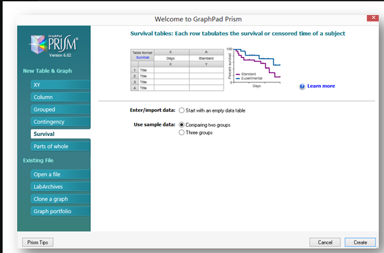Choose the Grouped table type

pyautogui.click(x=60, y=109)
